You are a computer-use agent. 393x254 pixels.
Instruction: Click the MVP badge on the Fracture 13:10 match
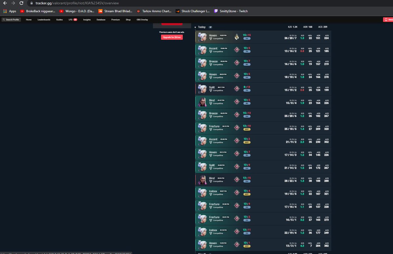click(x=246, y=129)
